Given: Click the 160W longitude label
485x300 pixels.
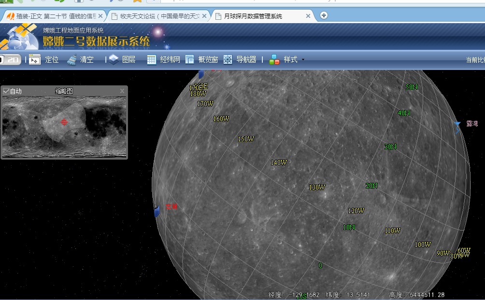Looking at the screenshot, I should [221, 119].
